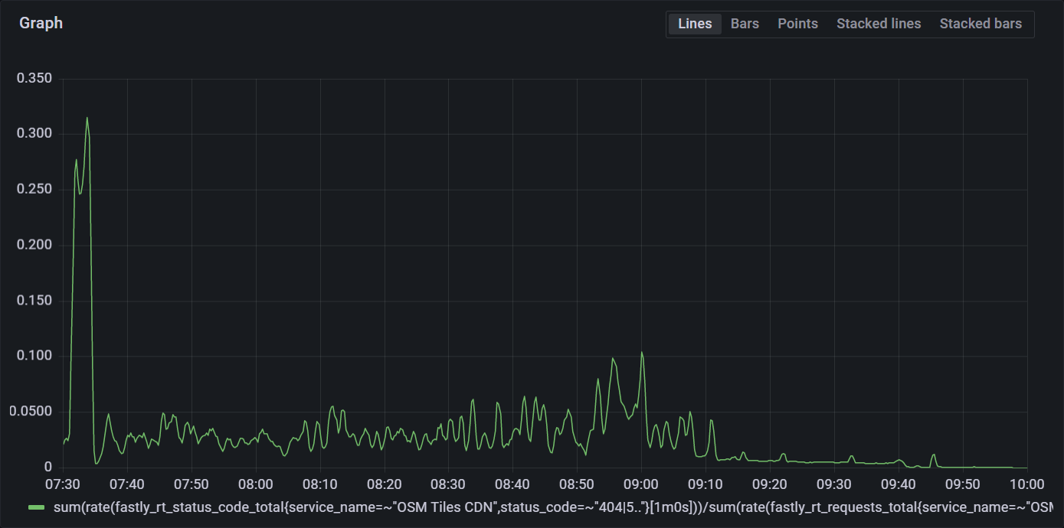The height and width of the screenshot is (528, 1064).
Task: Switch graph to Bars mode
Action: click(744, 24)
